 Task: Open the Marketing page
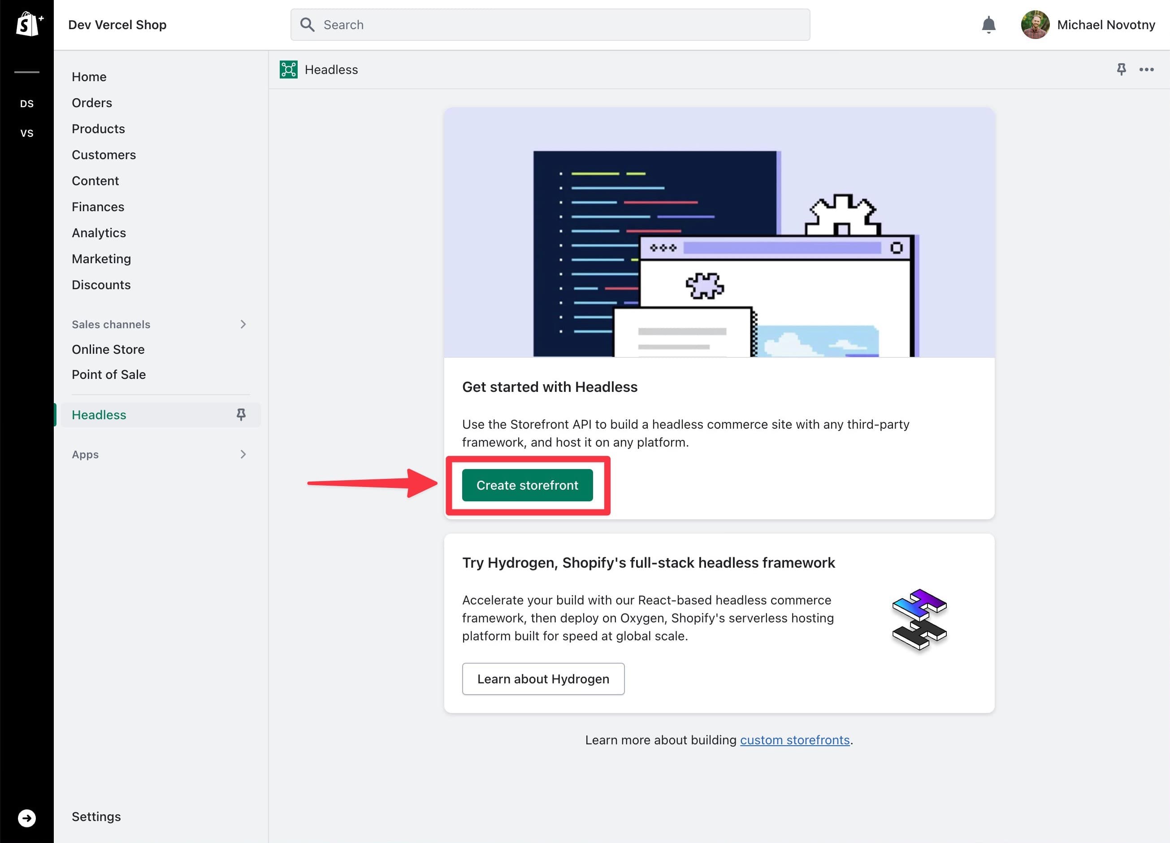pos(102,259)
